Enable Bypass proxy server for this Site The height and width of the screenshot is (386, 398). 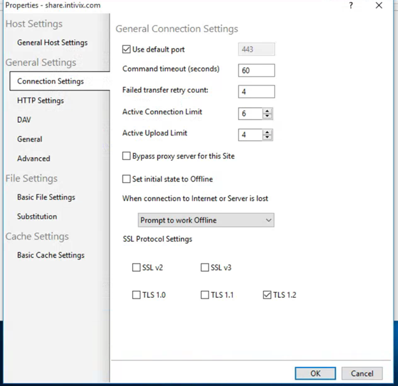click(x=126, y=156)
